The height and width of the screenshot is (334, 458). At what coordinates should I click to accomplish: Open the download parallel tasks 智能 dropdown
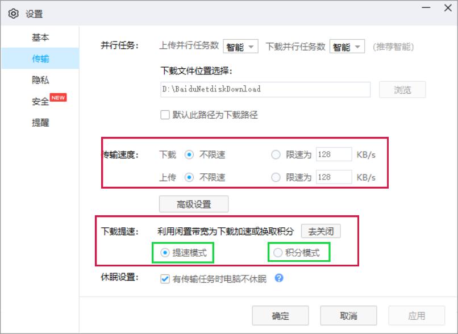tap(347, 46)
